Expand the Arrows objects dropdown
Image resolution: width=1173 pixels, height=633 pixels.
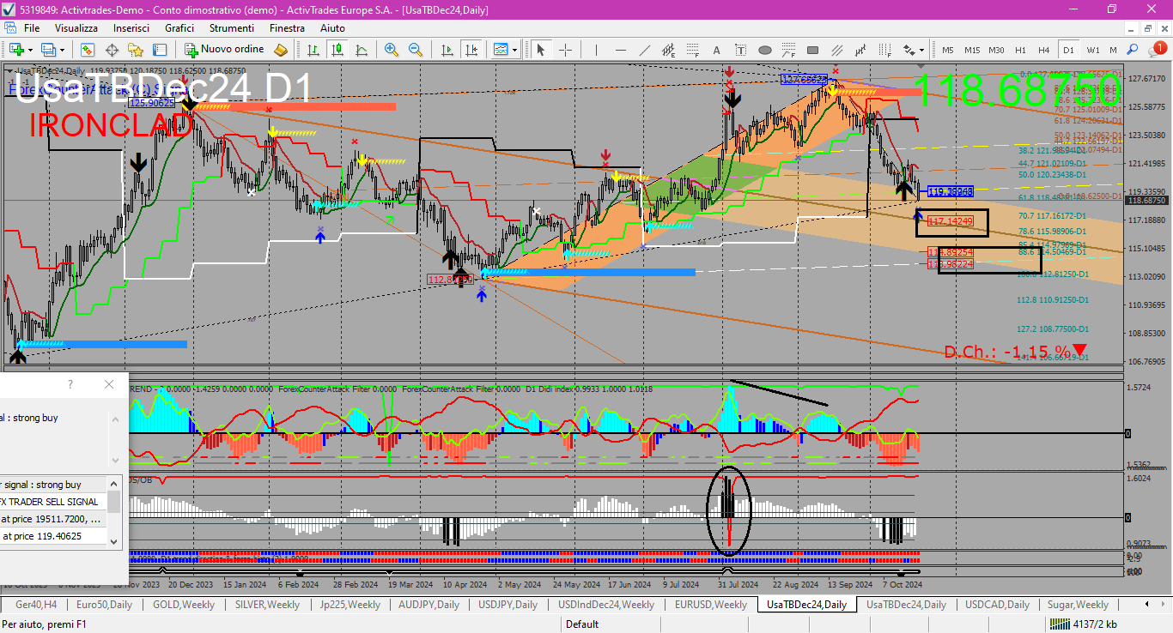tap(921, 50)
